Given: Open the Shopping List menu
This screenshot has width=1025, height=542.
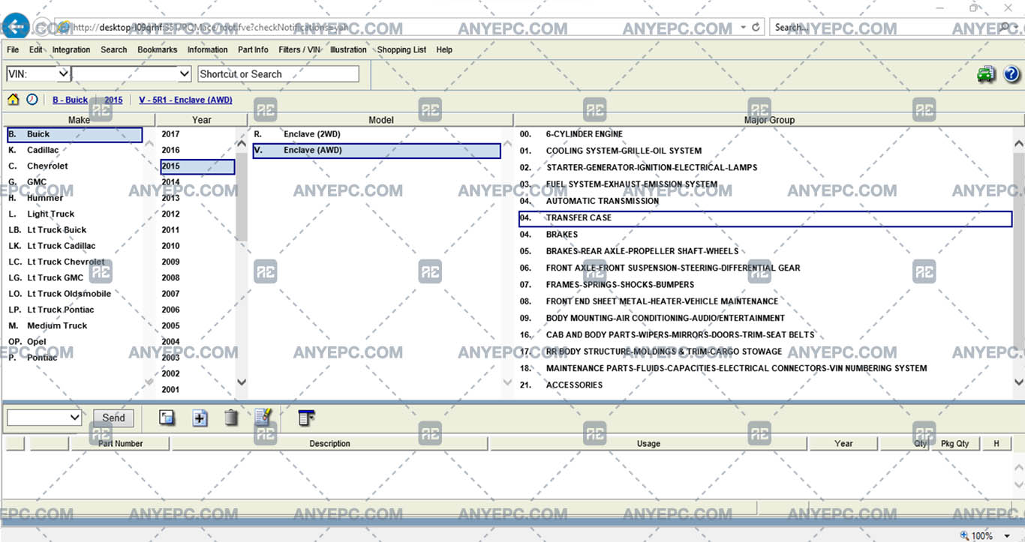Looking at the screenshot, I should pos(401,49).
